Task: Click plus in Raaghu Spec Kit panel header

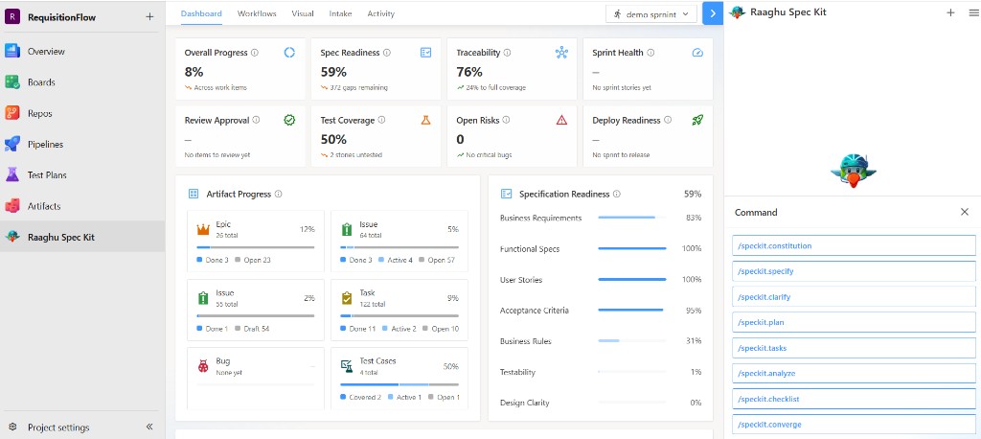Action: click(951, 12)
